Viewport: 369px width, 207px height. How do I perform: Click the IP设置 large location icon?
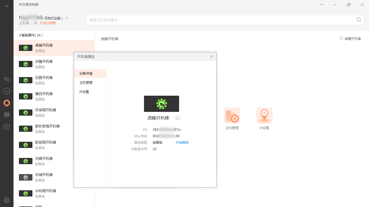[x=264, y=116]
